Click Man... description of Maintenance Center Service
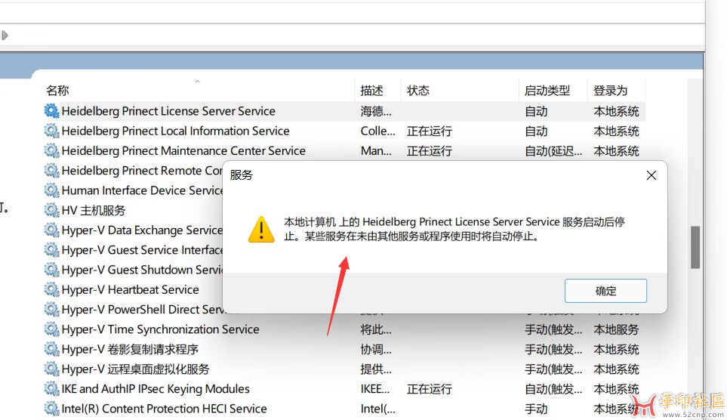 point(376,151)
